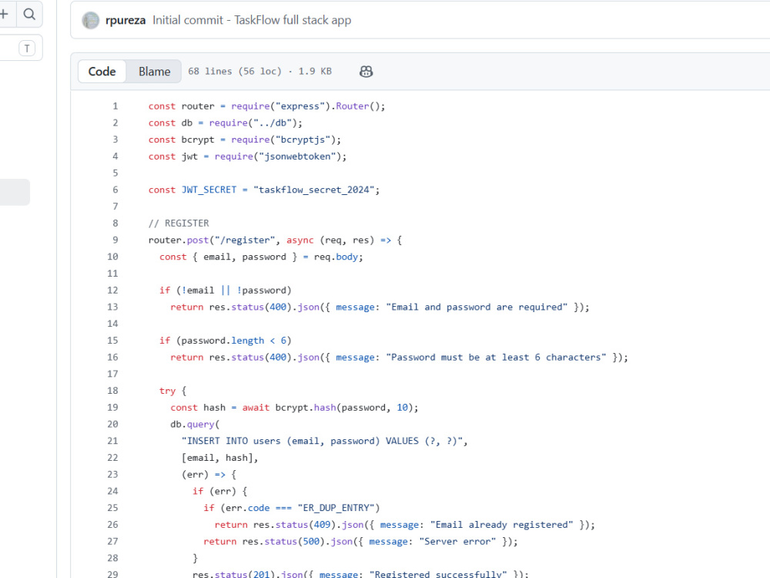
Task: Click the "Password must be at least 6 characters" text
Action: tap(496, 358)
